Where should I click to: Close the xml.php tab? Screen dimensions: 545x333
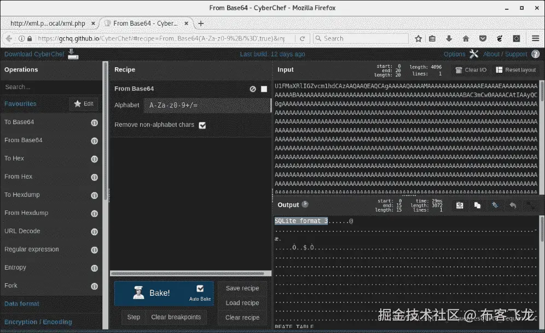pos(93,24)
